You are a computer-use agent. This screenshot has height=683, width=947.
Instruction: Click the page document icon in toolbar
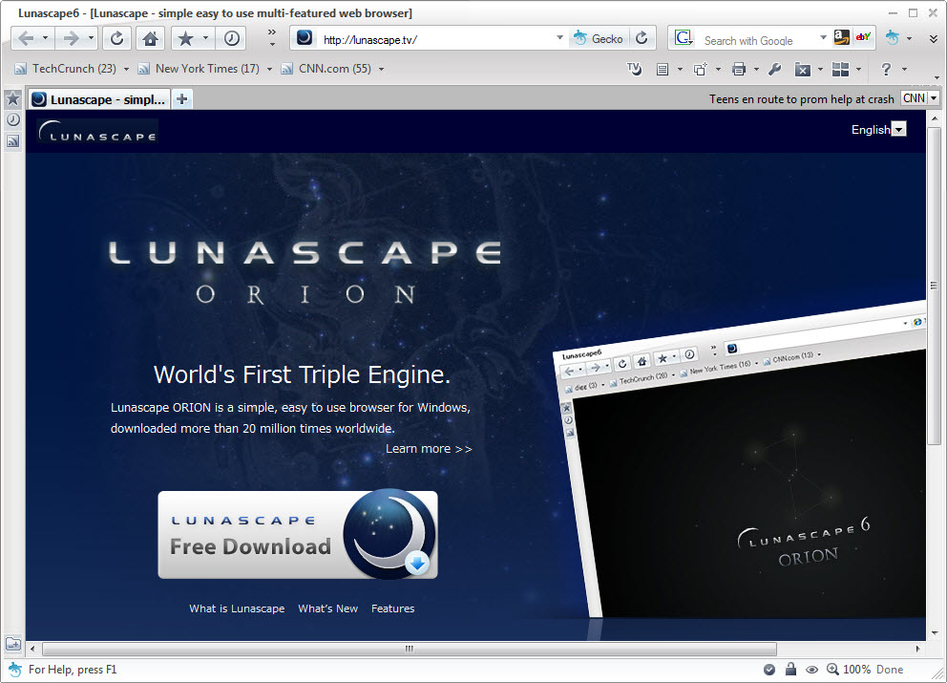pyautogui.click(x=663, y=70)
